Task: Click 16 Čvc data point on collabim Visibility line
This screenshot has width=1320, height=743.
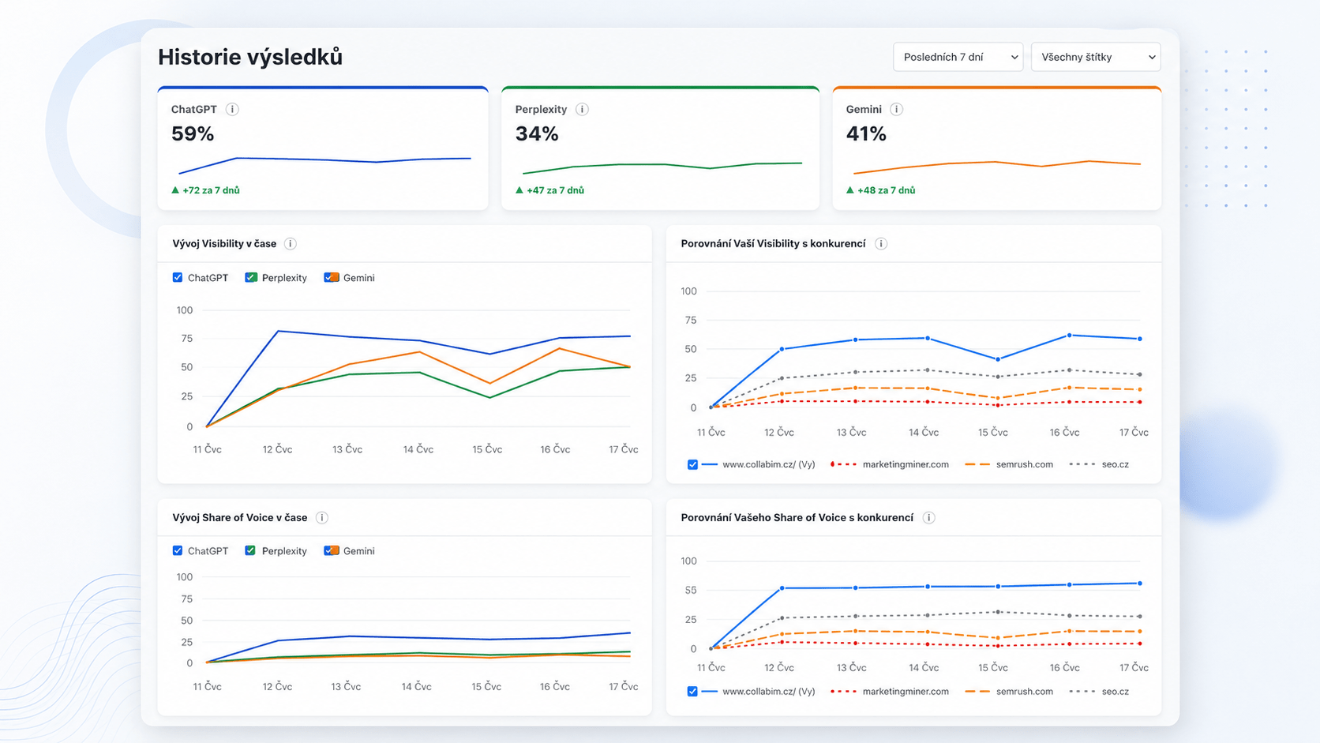Action: [x=1070, y=336]
